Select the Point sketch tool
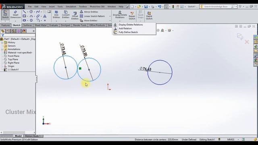This screenshot has width=258, height=145. [x=45, y=21]
